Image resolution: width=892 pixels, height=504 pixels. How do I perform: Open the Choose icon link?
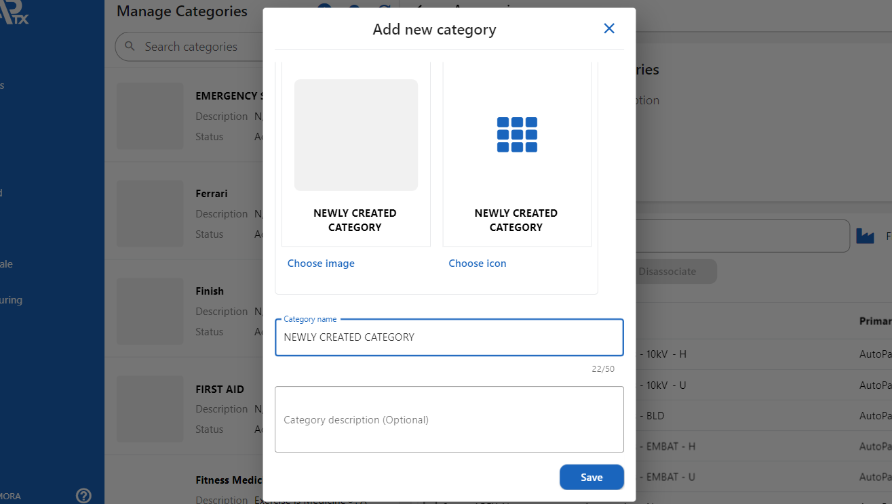(x=477, y=264)
